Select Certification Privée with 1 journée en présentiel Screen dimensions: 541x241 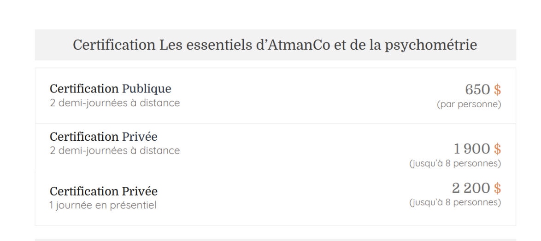(x=104, y=191)
